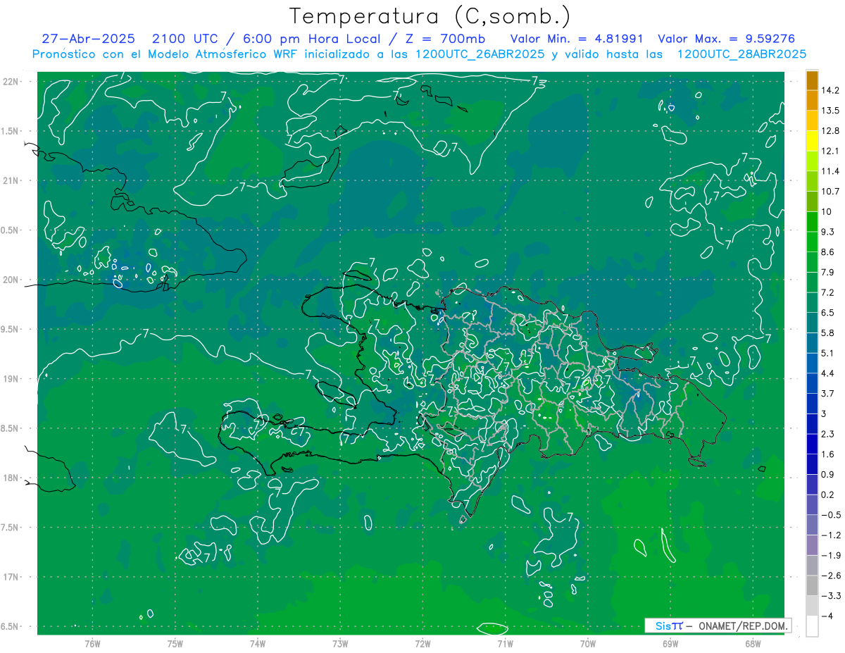Click the "68W" longitude axis label
The width and height of the screenshot is (845, 653).
(x=752, y=643)
